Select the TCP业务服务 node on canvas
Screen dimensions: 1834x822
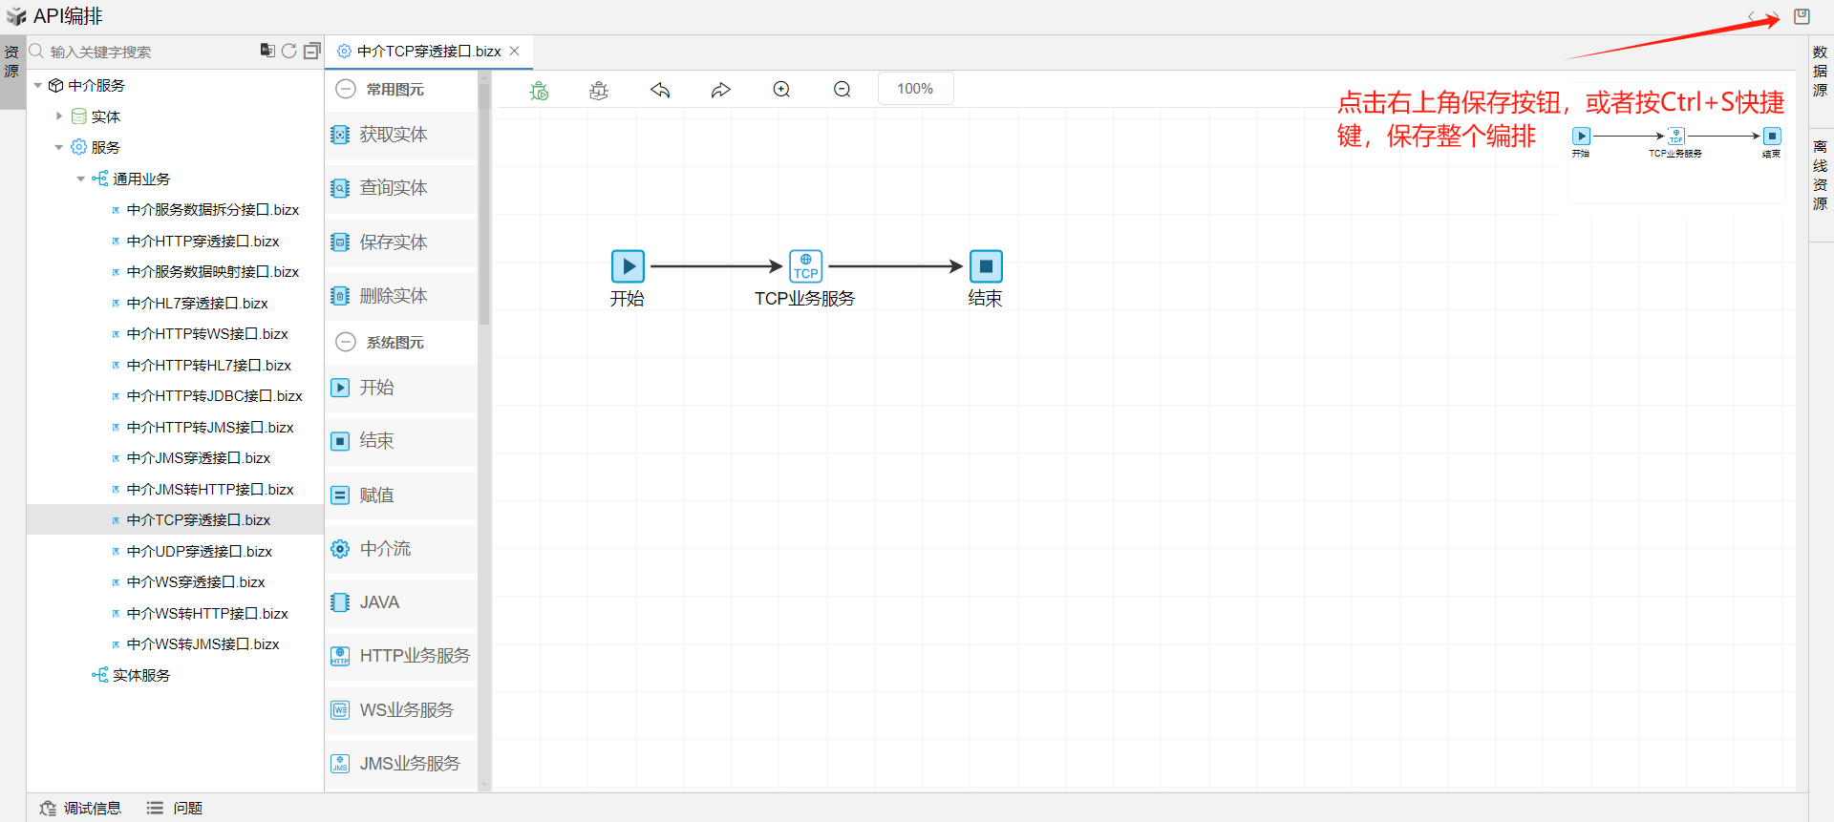[x=805, y=266]
